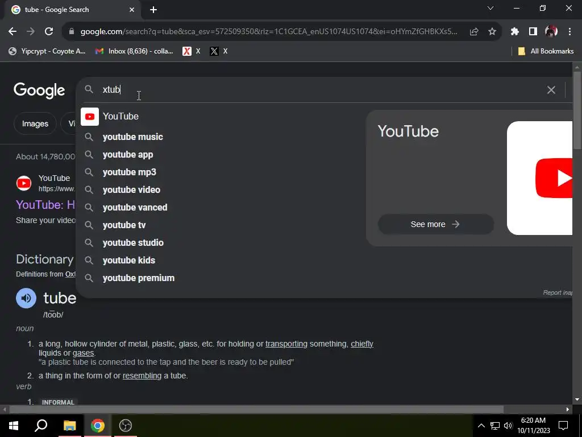Switch to the Images filter tab
Viewport: 582px width, 437px height.
coord(35,123)
